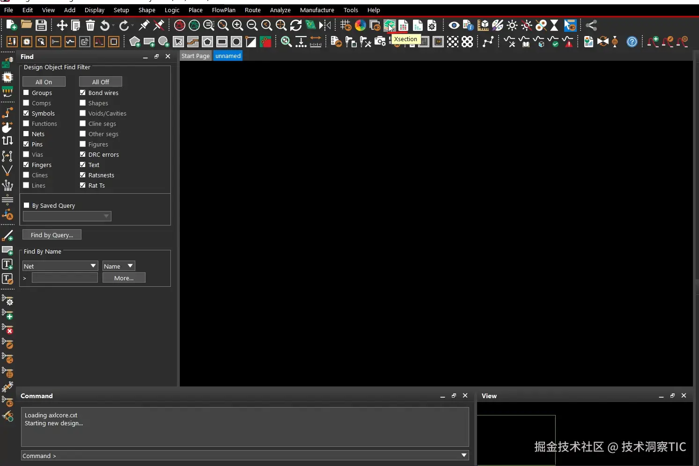Open the Route menu
Image resolution: width=699 pixels, height=466 pixels.
point(253,10)
